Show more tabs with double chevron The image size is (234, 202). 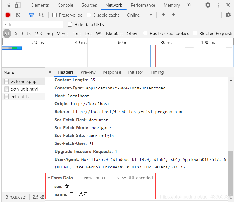[x=189, y=5]
